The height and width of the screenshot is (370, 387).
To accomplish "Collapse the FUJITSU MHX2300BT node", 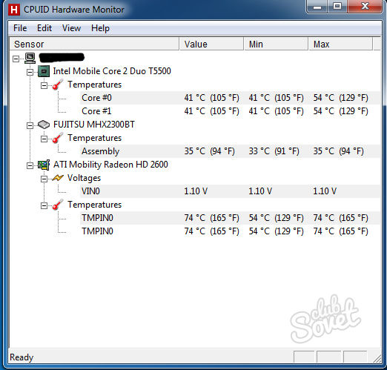I will click(30, 125).
